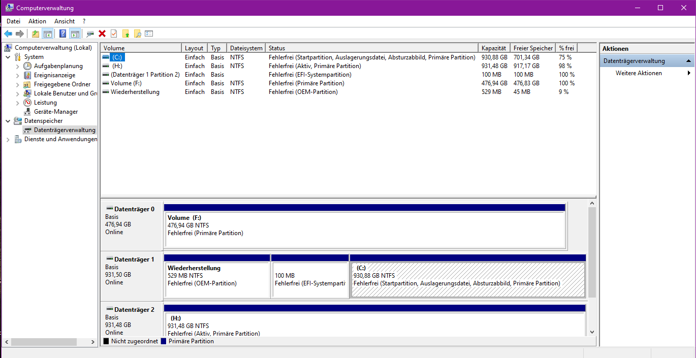The width and height of the screenshot is (696, 358).
Task: Open the Aktion menu
Action: pos(37,21)
